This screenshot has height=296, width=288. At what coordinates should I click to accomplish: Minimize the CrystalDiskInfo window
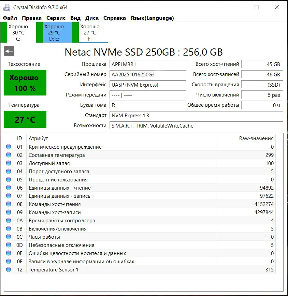coord(237,7)
